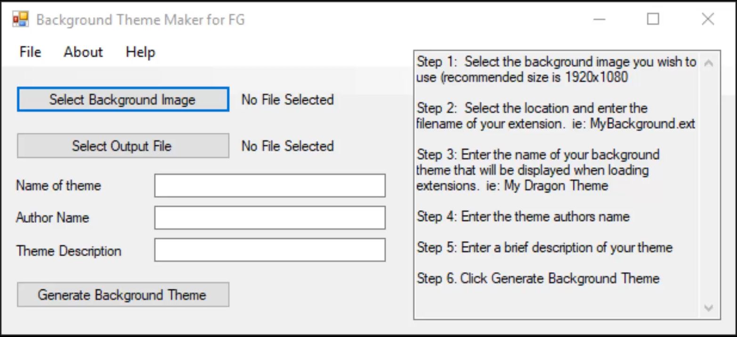Click the No File Selected label beside Select Background Image
This screenshot has width=737, height=337.
point(287,100)
